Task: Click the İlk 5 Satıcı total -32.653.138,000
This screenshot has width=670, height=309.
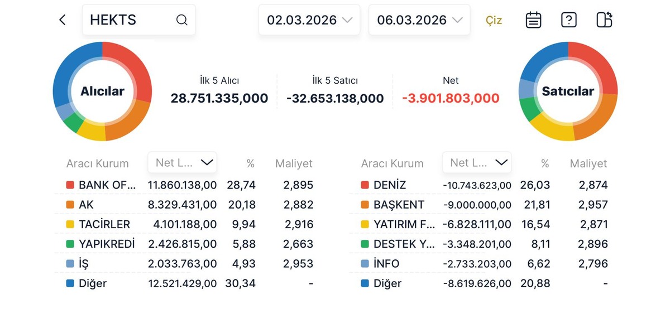Action: (335, 99)
